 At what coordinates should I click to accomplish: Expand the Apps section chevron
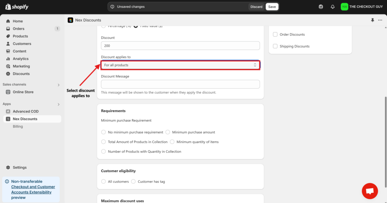tap(59, 105)
